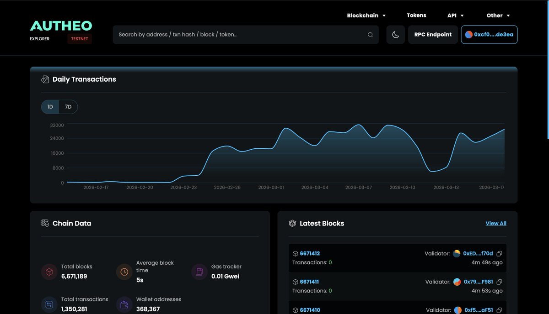Viewport: 549px width, 314px height.
Task: Click the 368,367 wallet addresses value
Action: pyautogui.click(x=148, y=309)
